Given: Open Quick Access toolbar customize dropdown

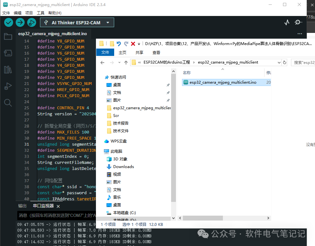Looking at the screenshot, I should tap(139, 44).
